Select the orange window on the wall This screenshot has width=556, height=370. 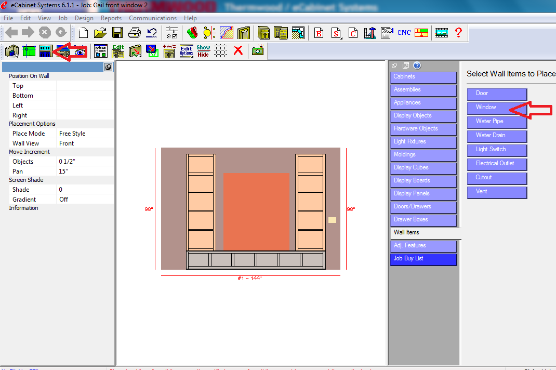[x=256, y=212]
